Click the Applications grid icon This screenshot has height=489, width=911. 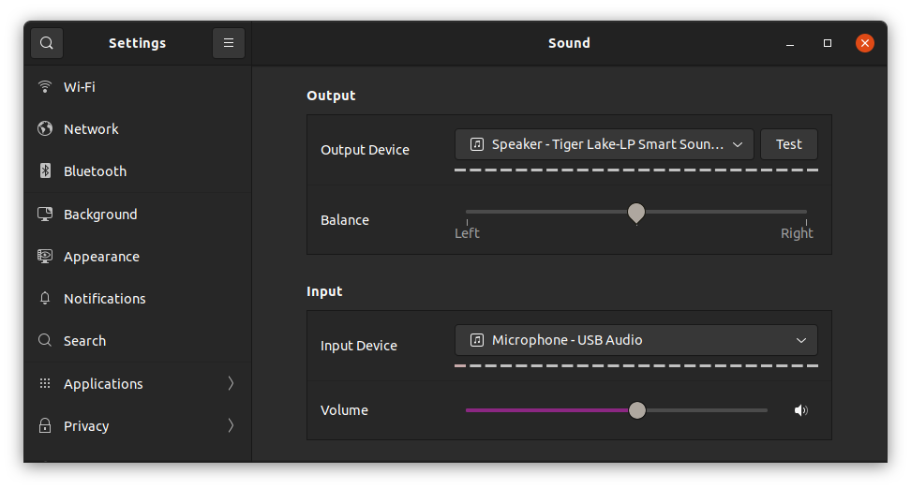click(x=45, y=384)
